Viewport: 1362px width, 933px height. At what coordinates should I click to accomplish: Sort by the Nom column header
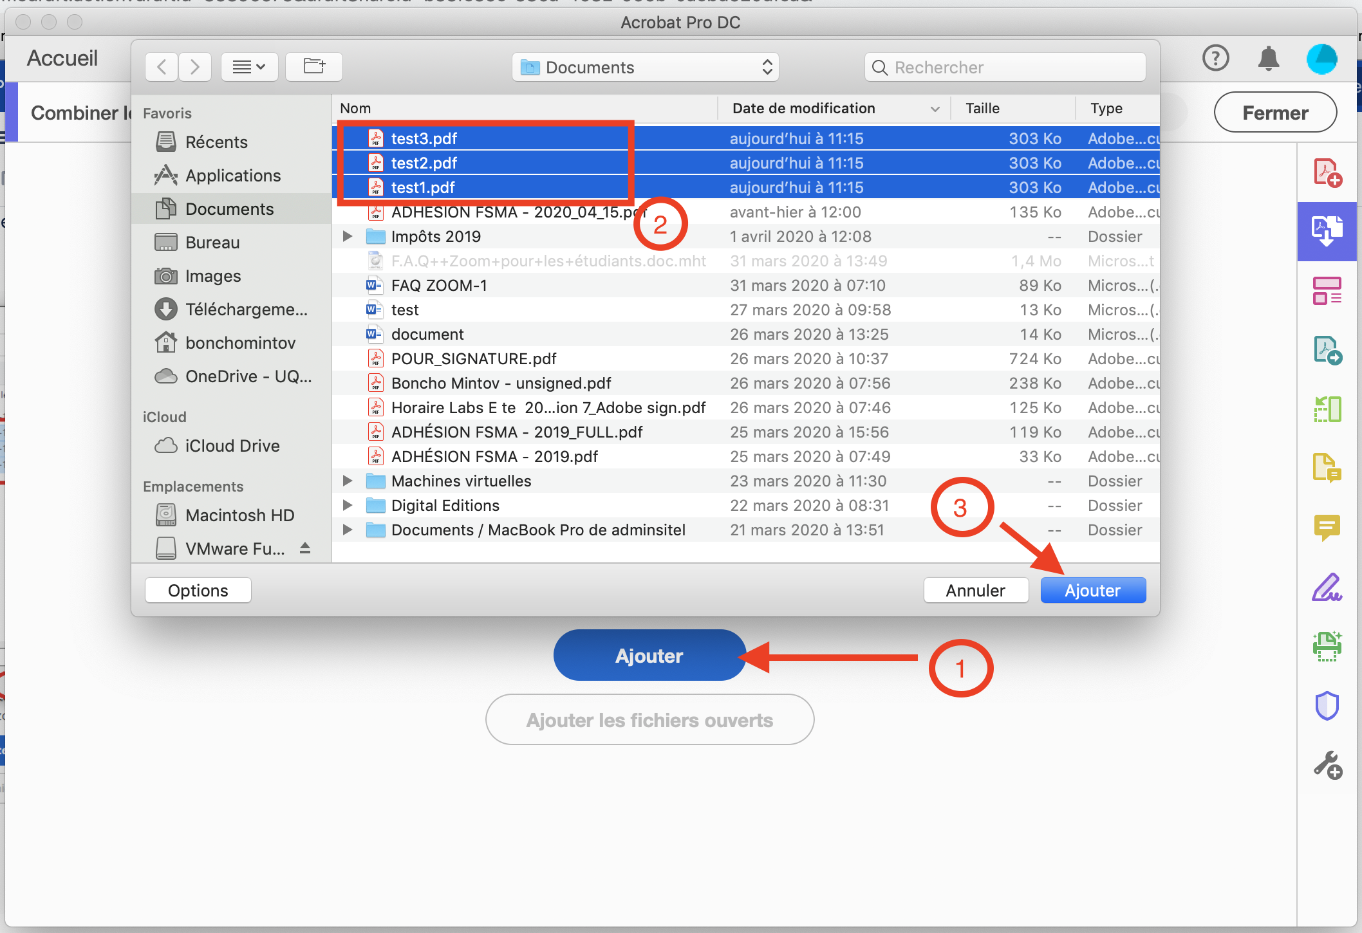(525, 108)
